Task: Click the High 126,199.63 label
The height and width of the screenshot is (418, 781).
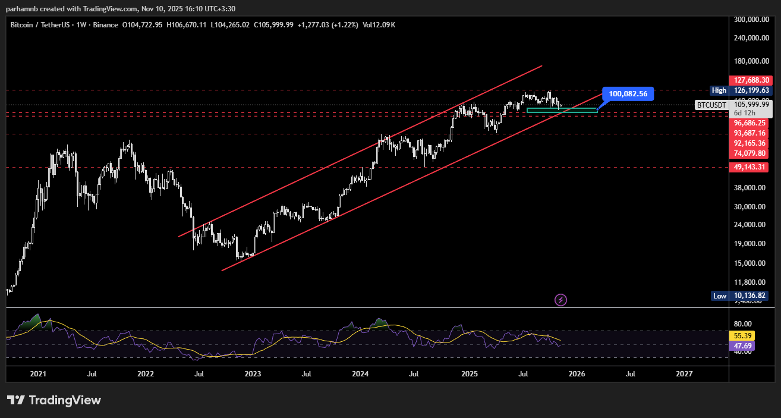Action: click(x=742, y=90)
